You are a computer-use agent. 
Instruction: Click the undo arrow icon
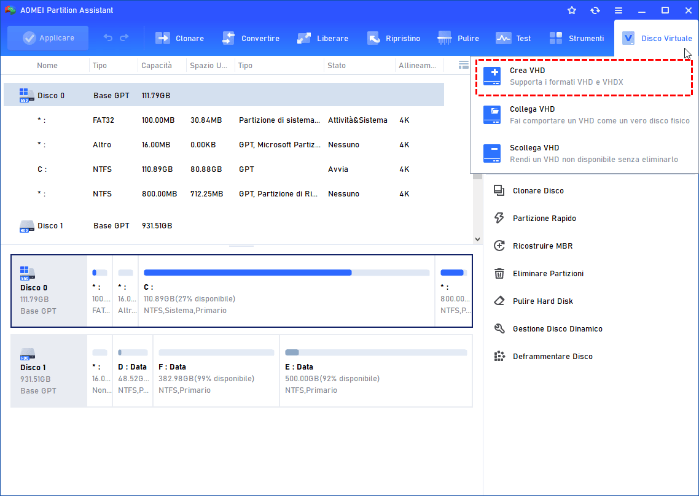[x=108, y=38]
